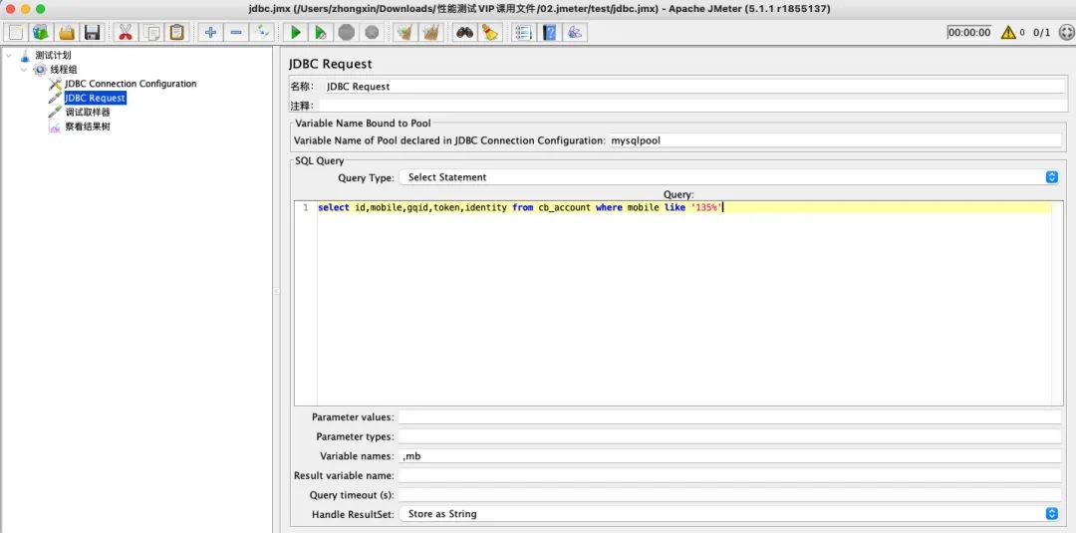Open the Handle ResultSet dropdown
Image resolution: width=1076 pixels, height=533 pixels.
coord(729,513)
